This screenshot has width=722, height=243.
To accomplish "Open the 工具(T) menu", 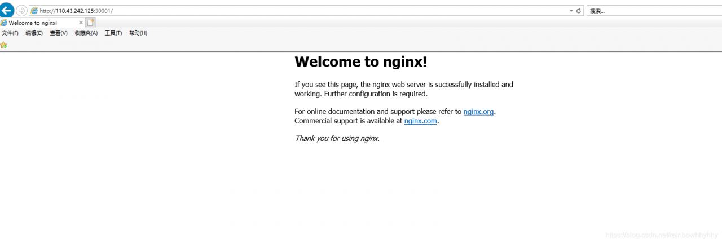I will coord(113,33).
